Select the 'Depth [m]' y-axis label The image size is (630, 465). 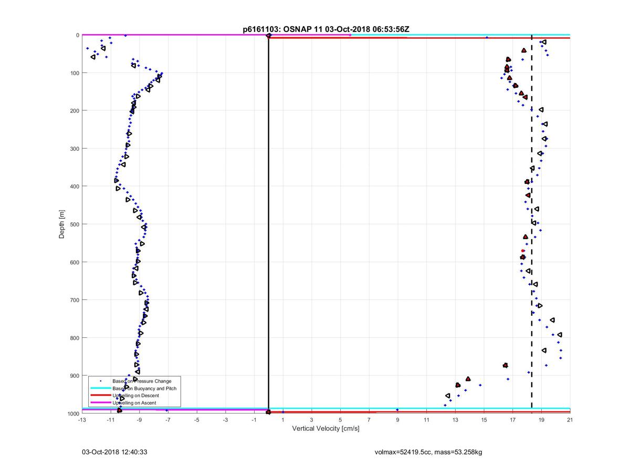[x=62, y=224]
